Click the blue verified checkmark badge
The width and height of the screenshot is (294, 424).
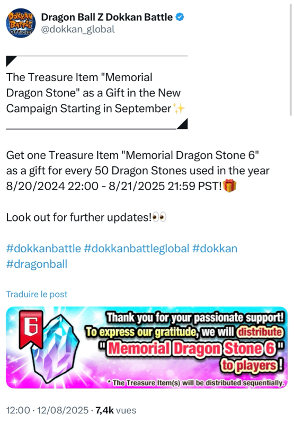180,17
